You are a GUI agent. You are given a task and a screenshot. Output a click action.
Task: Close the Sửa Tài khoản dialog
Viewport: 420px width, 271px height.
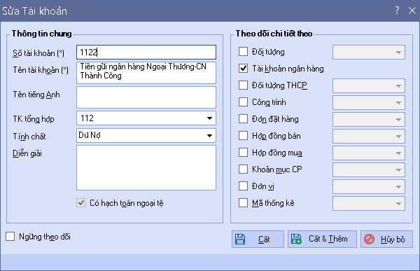(x=412, y=11)
